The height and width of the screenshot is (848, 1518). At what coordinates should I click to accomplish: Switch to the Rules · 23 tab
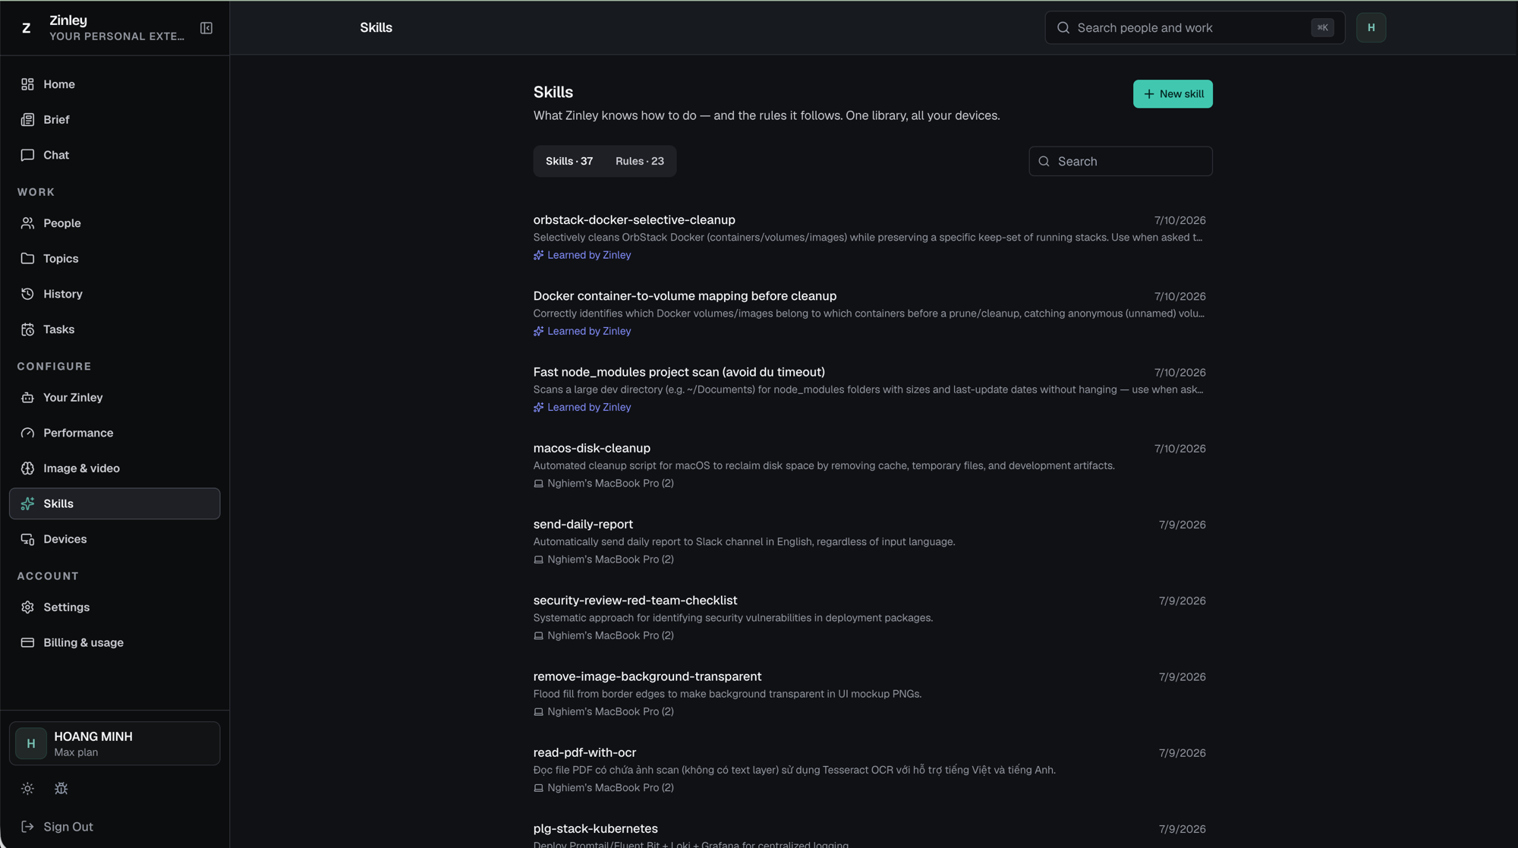point(639,161)
